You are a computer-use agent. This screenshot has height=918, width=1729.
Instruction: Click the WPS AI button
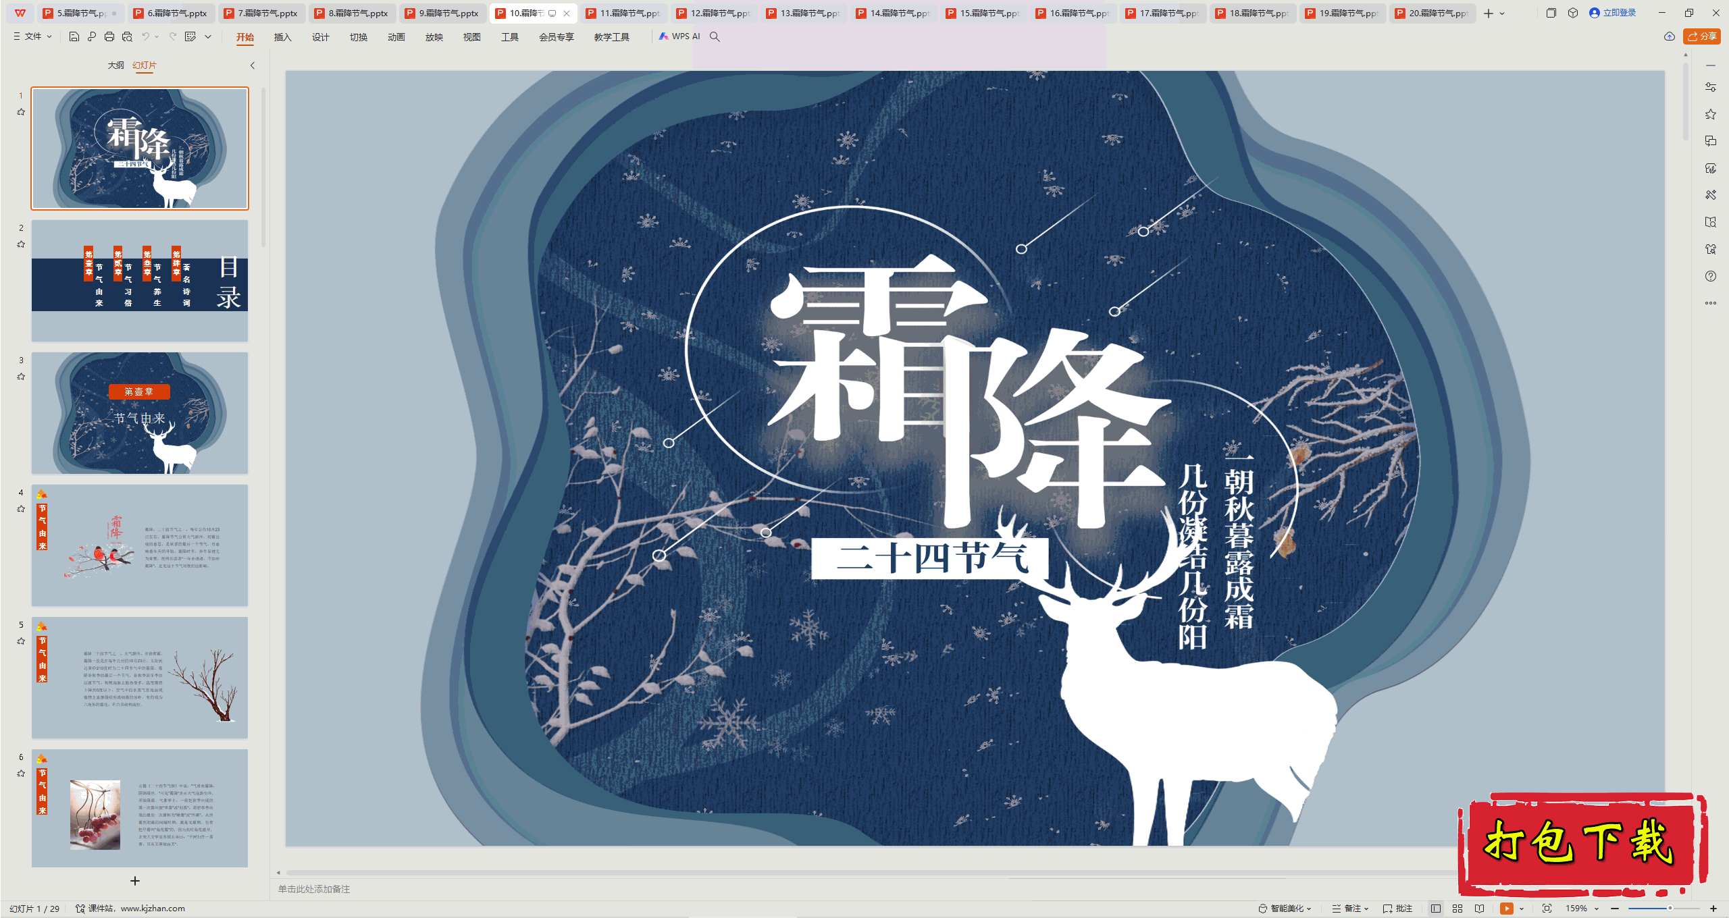[x=680, y=36]
